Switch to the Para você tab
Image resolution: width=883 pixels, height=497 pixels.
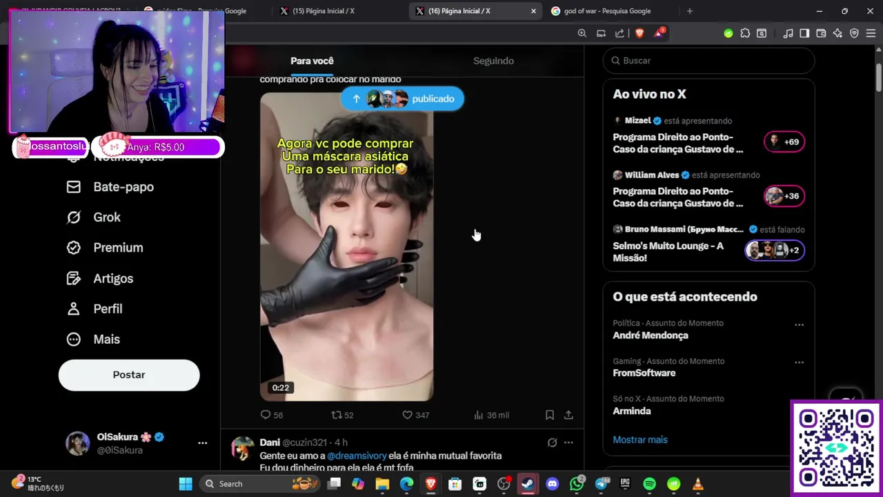[x=312, y=61]
